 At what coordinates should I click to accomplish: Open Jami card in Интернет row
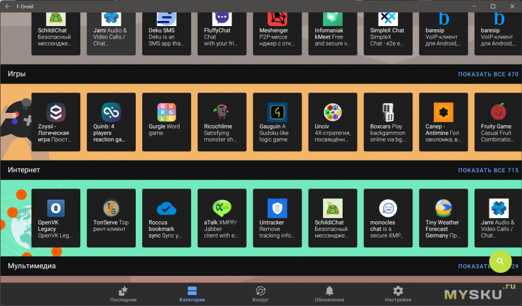click(x=498, y=218)
